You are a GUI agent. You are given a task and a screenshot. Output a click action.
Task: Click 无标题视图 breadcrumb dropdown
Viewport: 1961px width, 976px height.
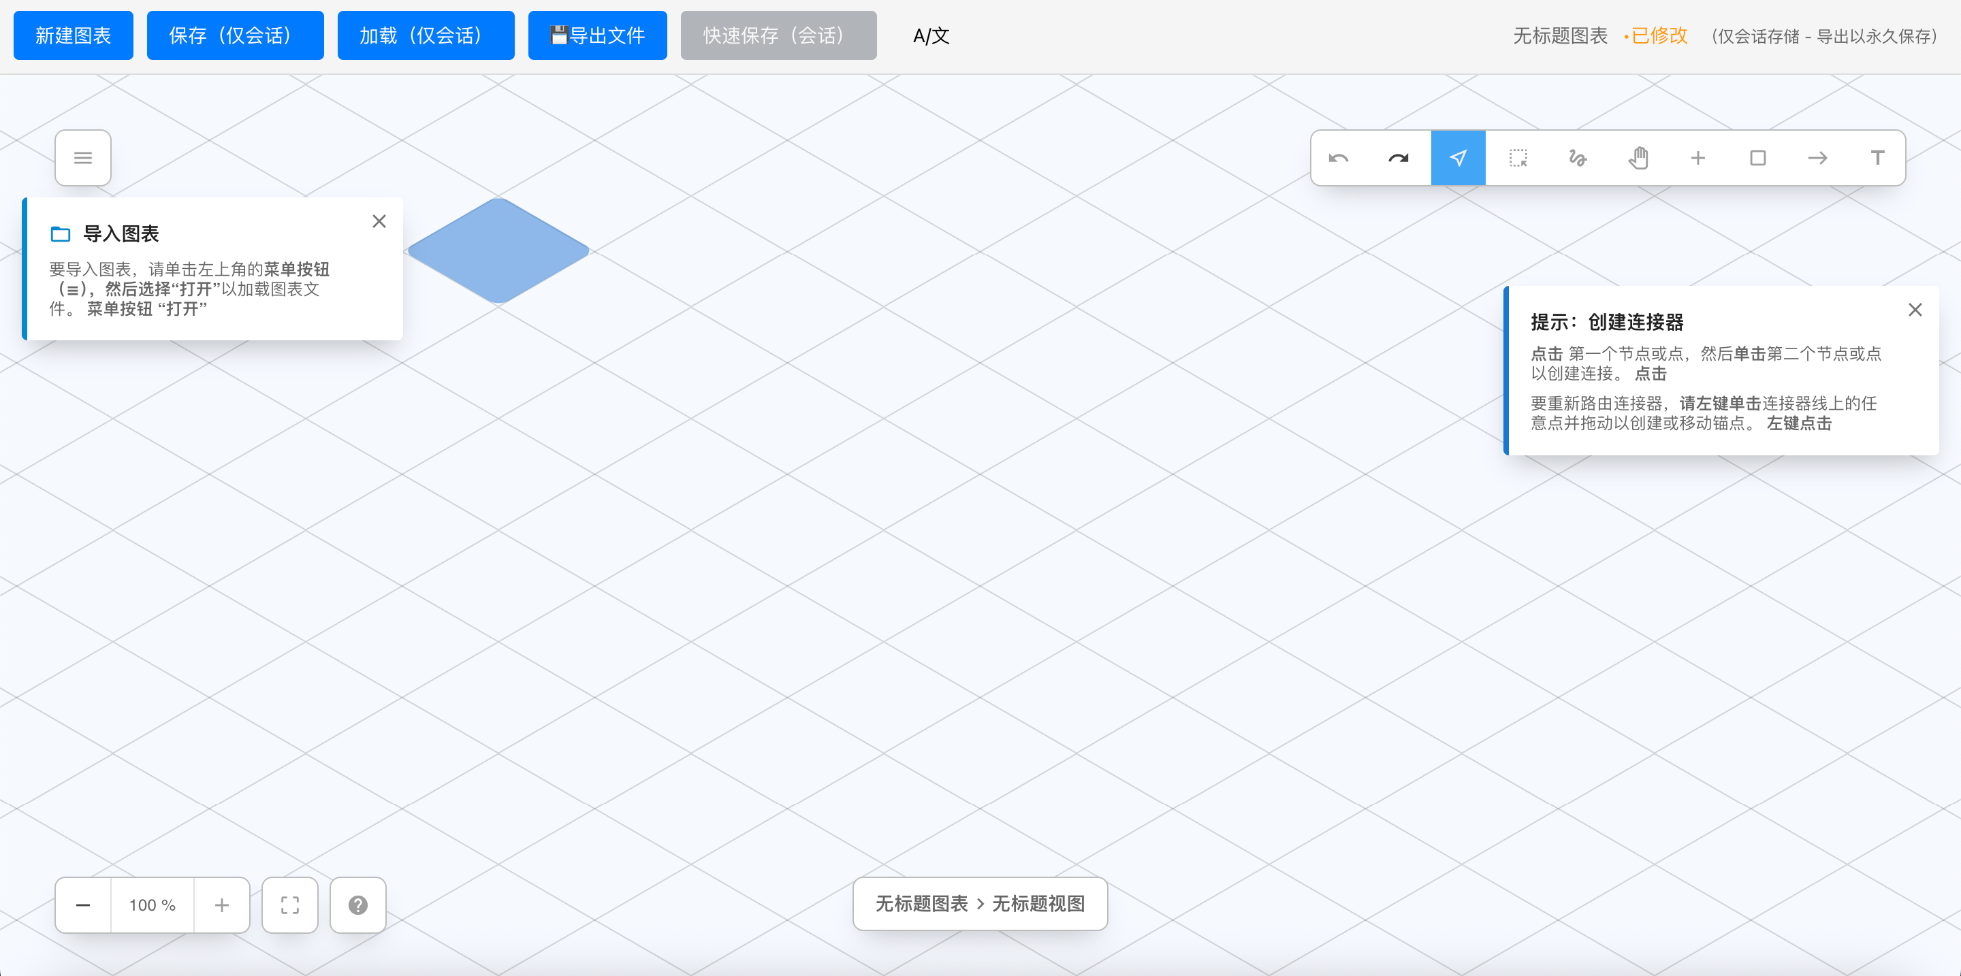[1038, 904]
